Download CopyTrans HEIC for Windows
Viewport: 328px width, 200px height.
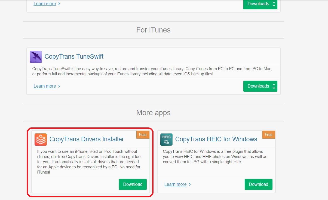[258, 184]
